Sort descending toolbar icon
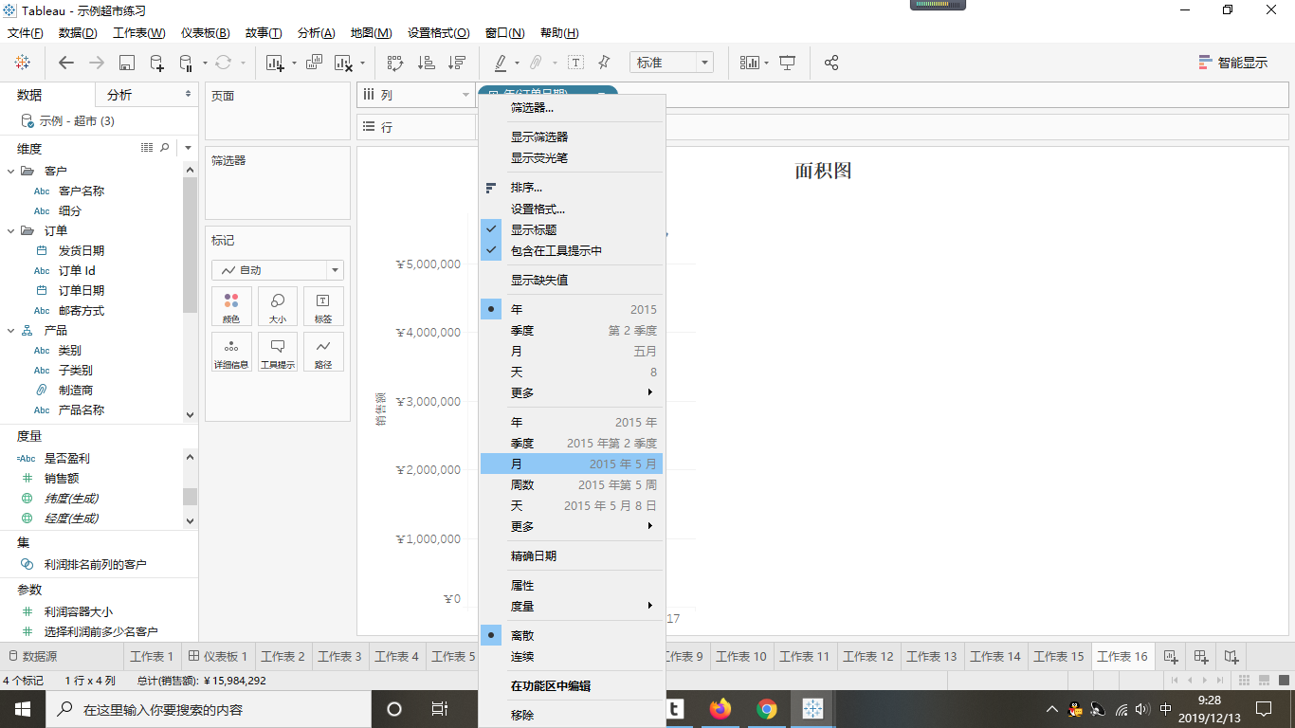Screen dimensions: 1295x728 (457, 63)
